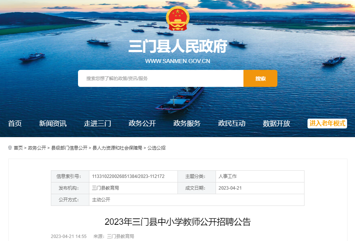Viewport: 355px width, 241px height.
Task: Click the orange 搜索 search button
Action: [260, 78]
